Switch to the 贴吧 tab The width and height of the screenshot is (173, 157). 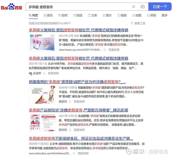[x=63, y=15]
